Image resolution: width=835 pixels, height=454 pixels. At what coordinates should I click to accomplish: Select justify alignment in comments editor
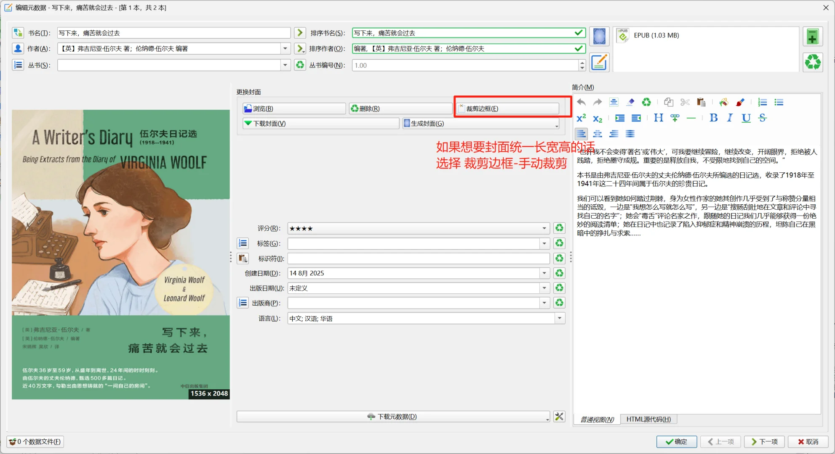630,134
